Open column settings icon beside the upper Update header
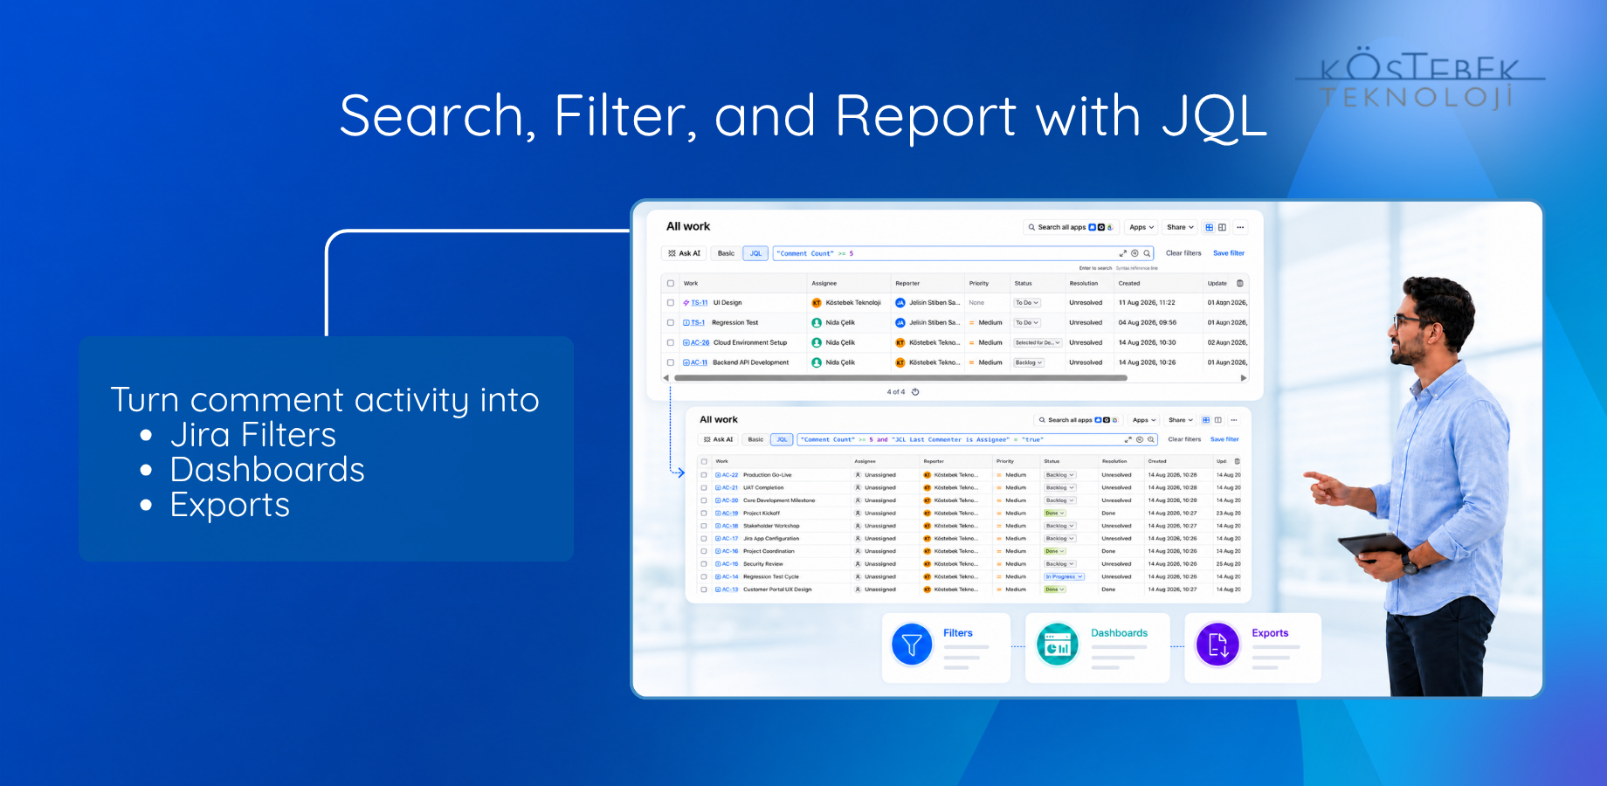Viewport: 1607px width, 786px height. pos(1239,283)
